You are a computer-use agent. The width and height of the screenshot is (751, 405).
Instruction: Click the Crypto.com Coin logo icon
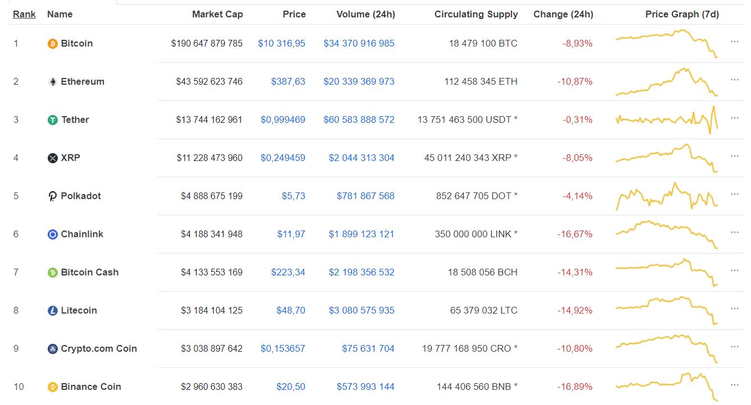point(53,349)
